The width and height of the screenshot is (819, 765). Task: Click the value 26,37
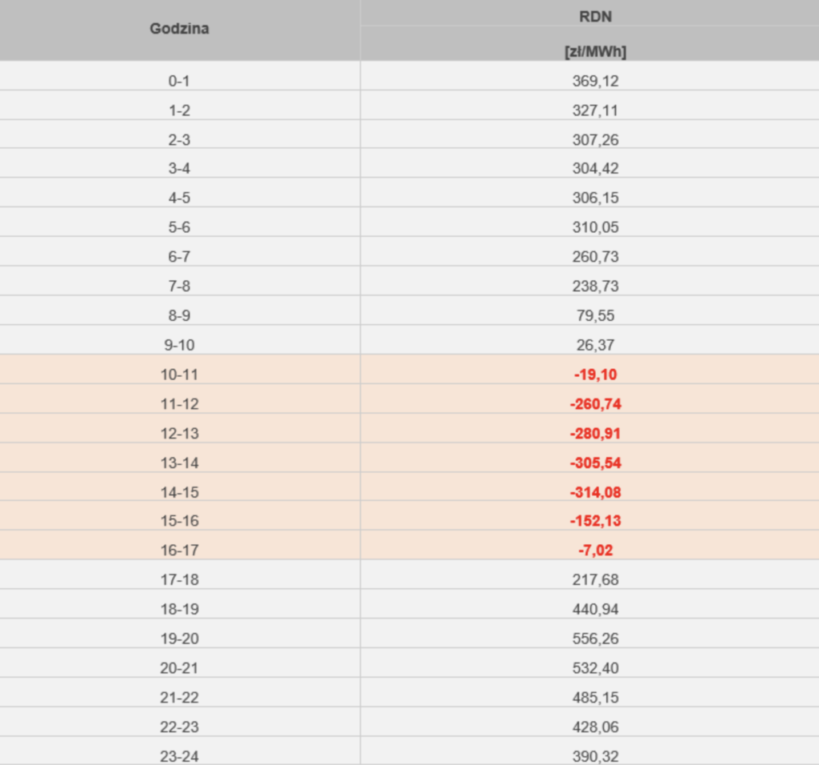coord(595,345)
